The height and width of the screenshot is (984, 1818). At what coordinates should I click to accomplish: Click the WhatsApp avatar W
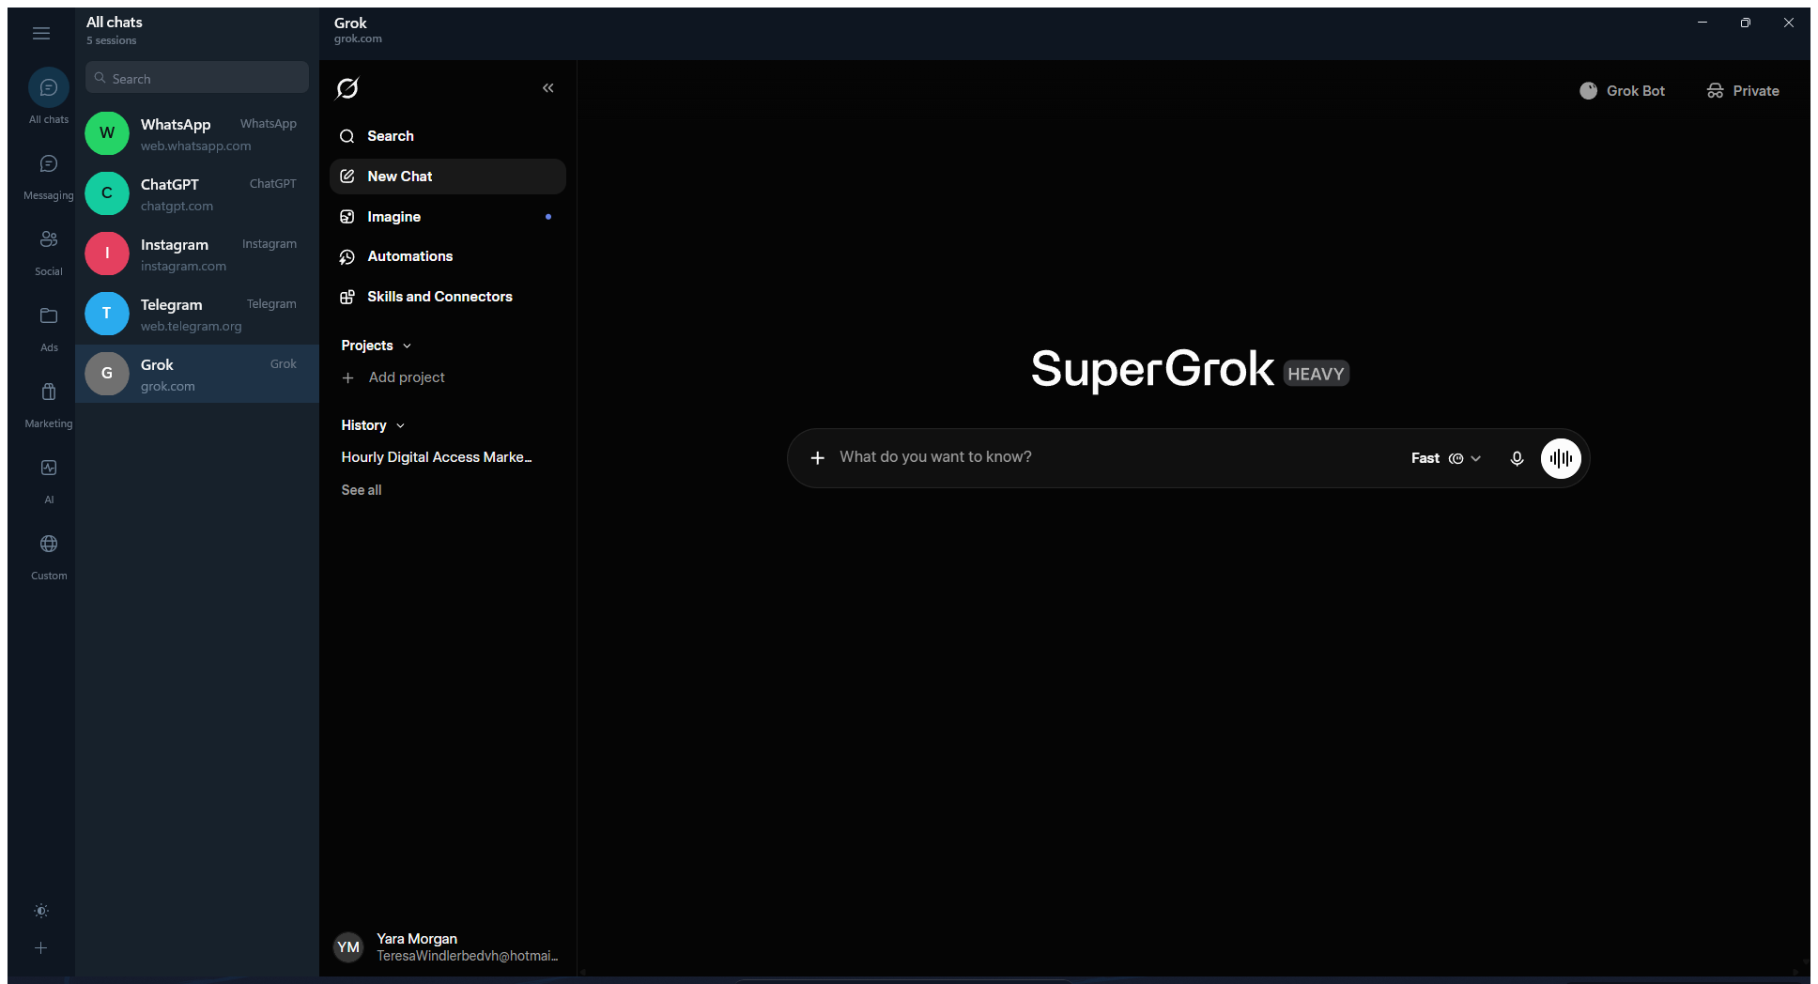107,133
